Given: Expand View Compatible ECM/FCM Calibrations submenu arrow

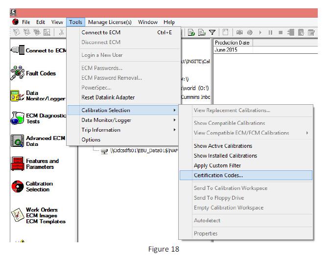Looking at the screenshot, I should pyautogui.click(x=307, y=133).
